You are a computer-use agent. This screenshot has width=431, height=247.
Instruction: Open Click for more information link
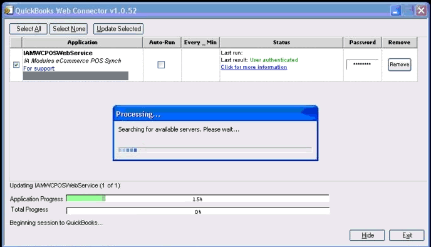pyautogui.click(x=254, y=67)
